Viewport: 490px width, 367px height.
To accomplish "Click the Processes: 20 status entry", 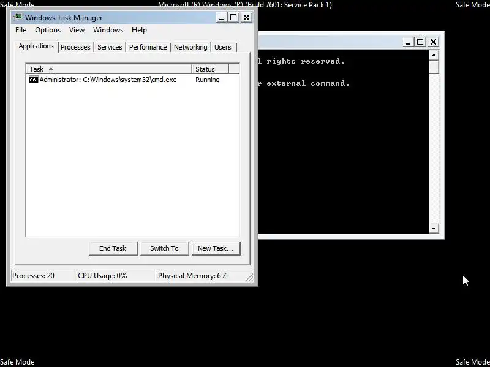I will point(43,276).
